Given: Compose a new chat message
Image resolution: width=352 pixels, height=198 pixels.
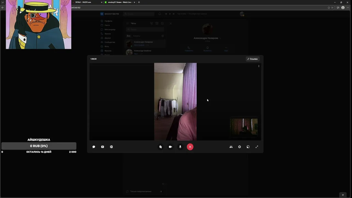Looking at the screenshot, I should 163,23.
